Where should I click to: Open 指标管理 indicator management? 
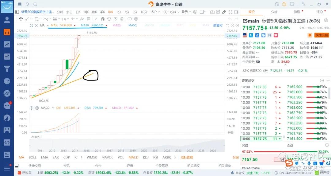coord(187,157)
